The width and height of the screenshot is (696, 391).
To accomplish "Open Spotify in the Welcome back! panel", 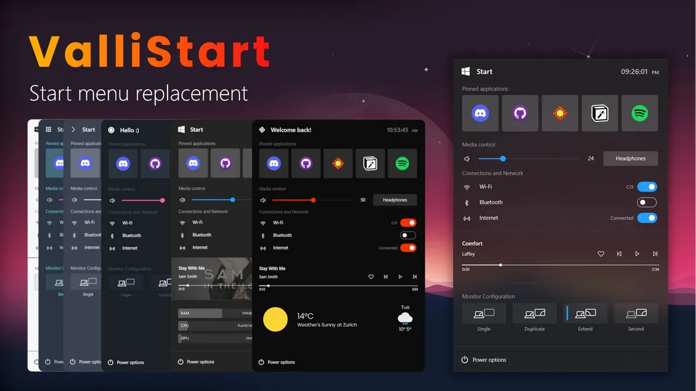I will [402, 163].
